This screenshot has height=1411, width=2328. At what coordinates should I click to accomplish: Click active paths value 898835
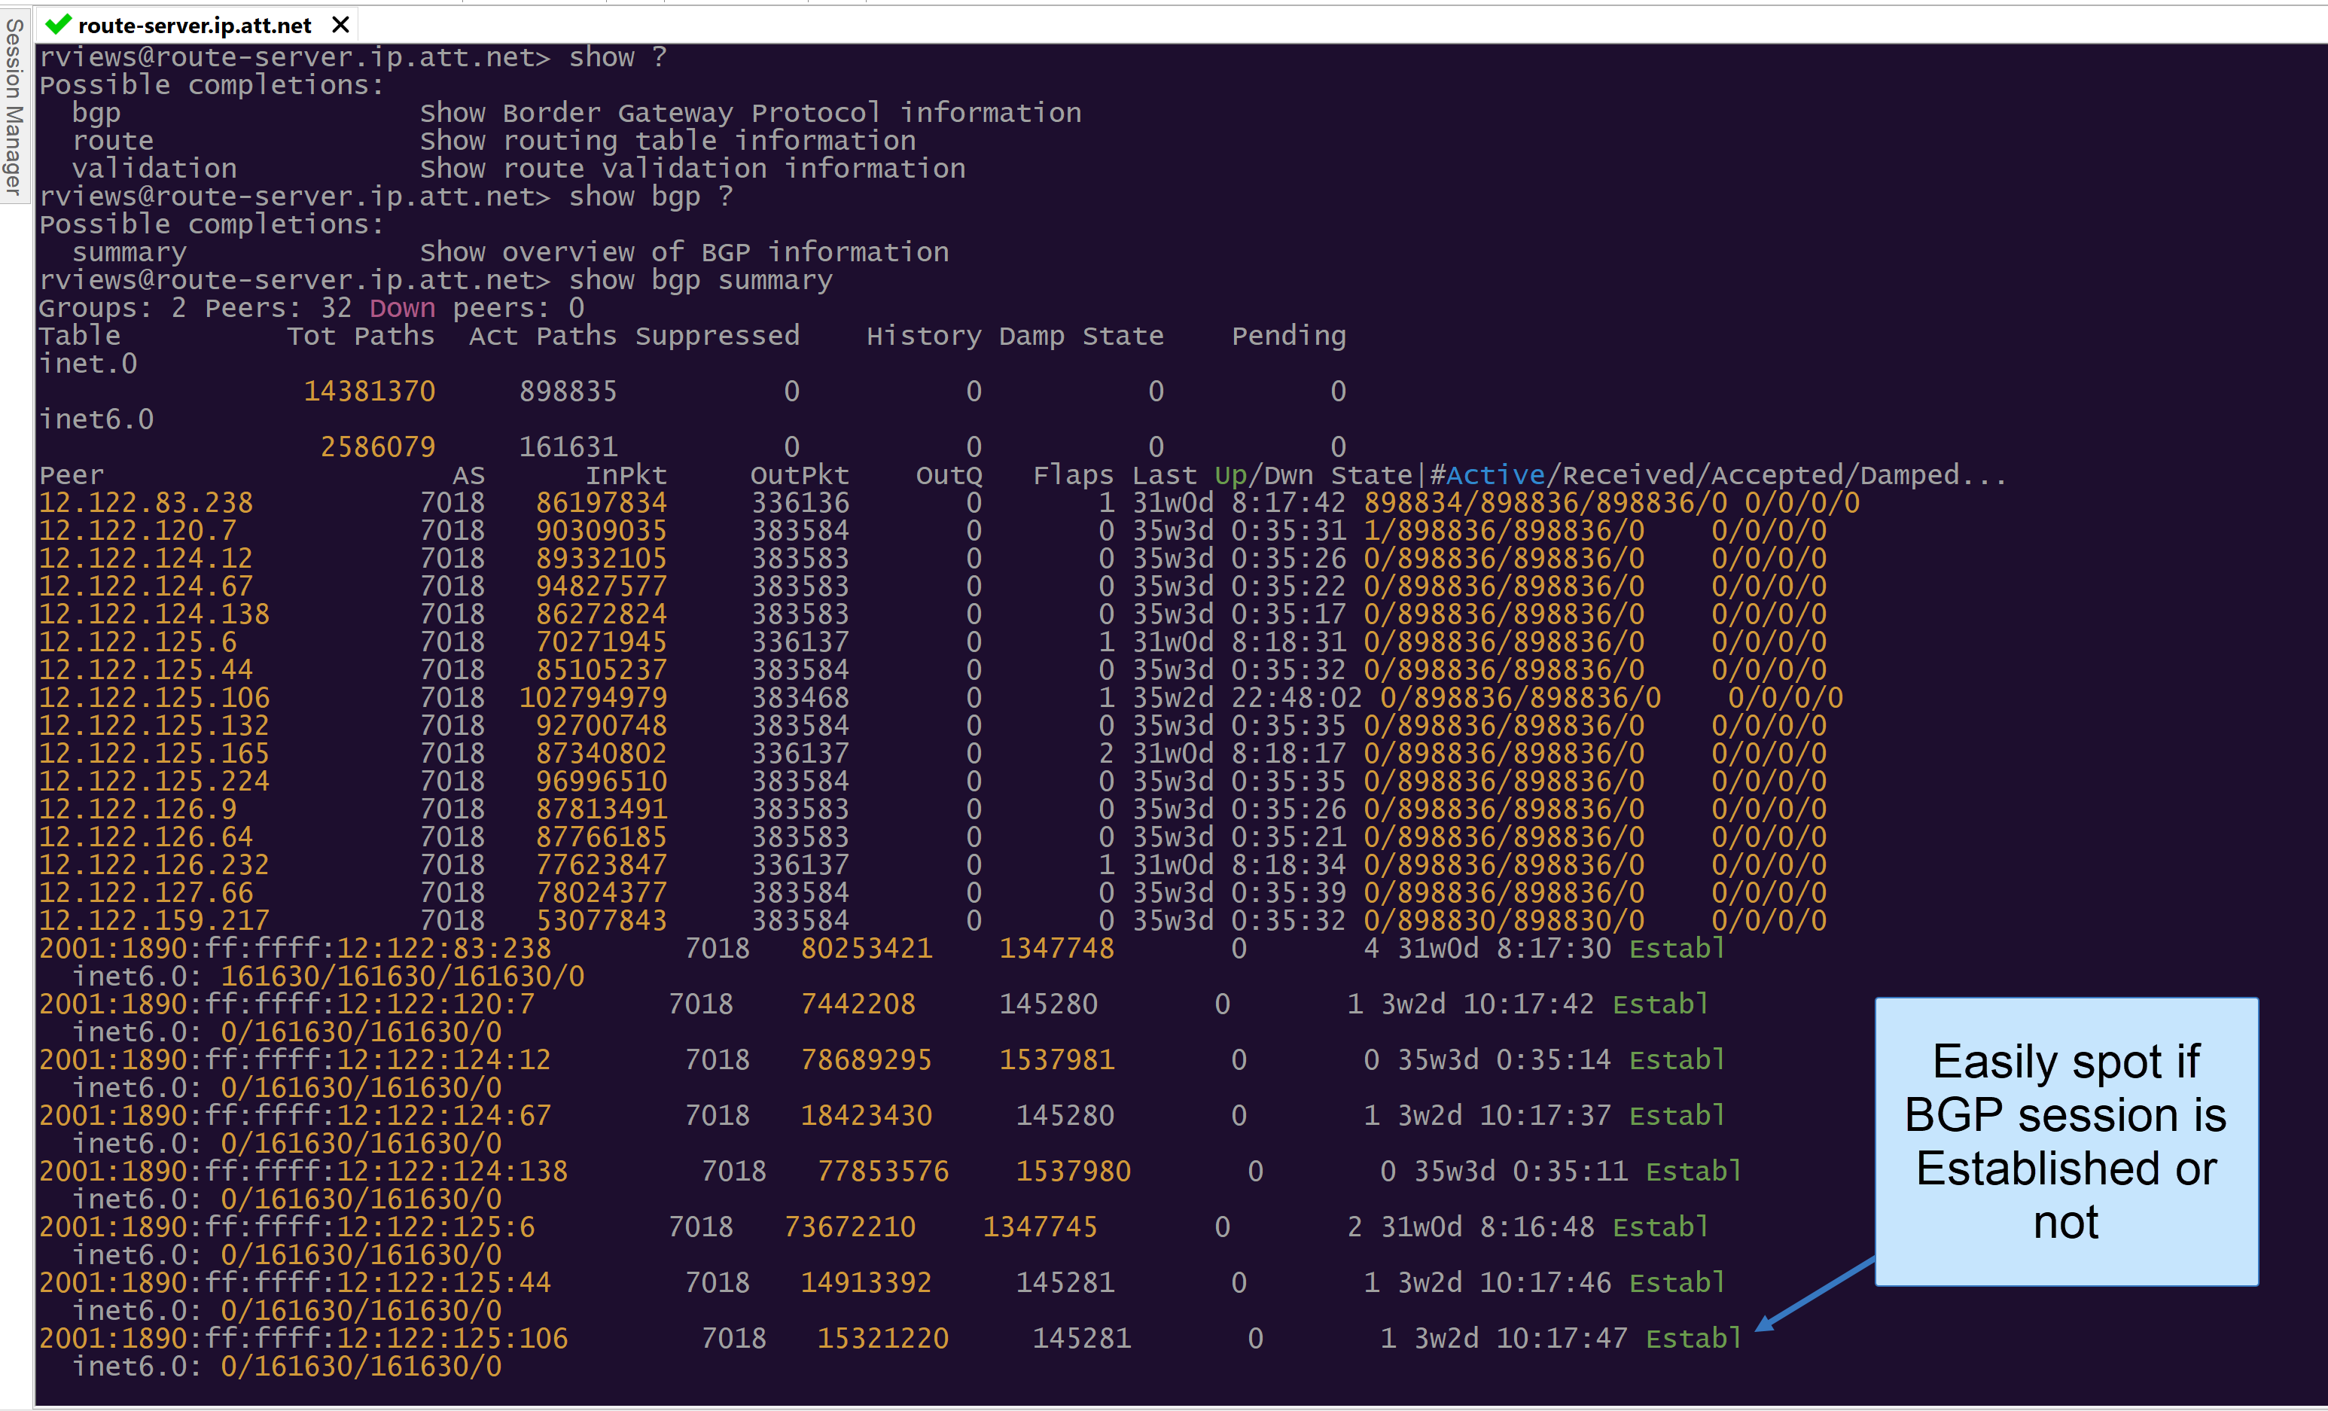[567, 392]
